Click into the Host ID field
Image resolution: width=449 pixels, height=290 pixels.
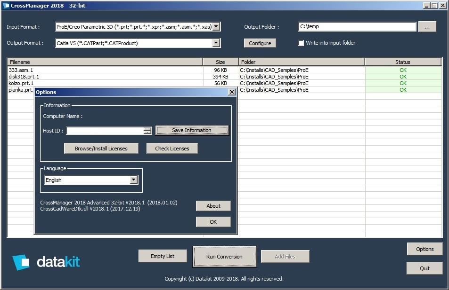(105, 131)
